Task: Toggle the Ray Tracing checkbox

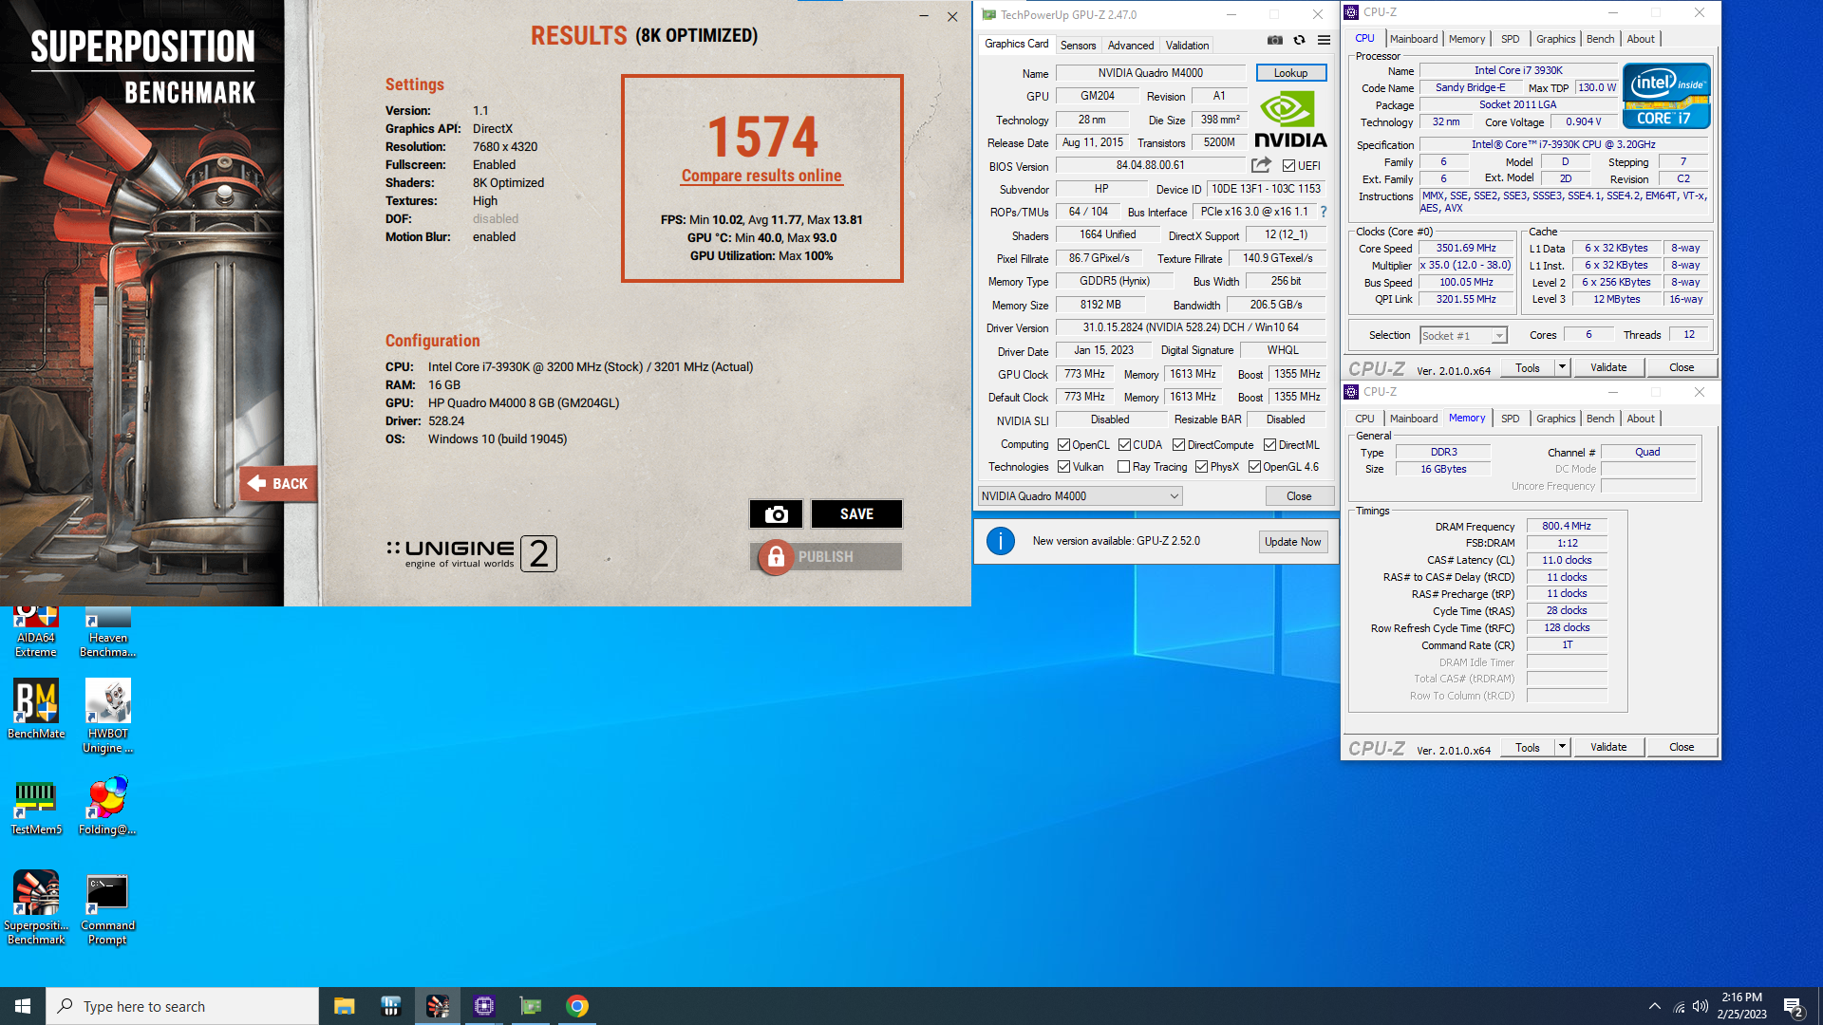Action: [1124, 467]
